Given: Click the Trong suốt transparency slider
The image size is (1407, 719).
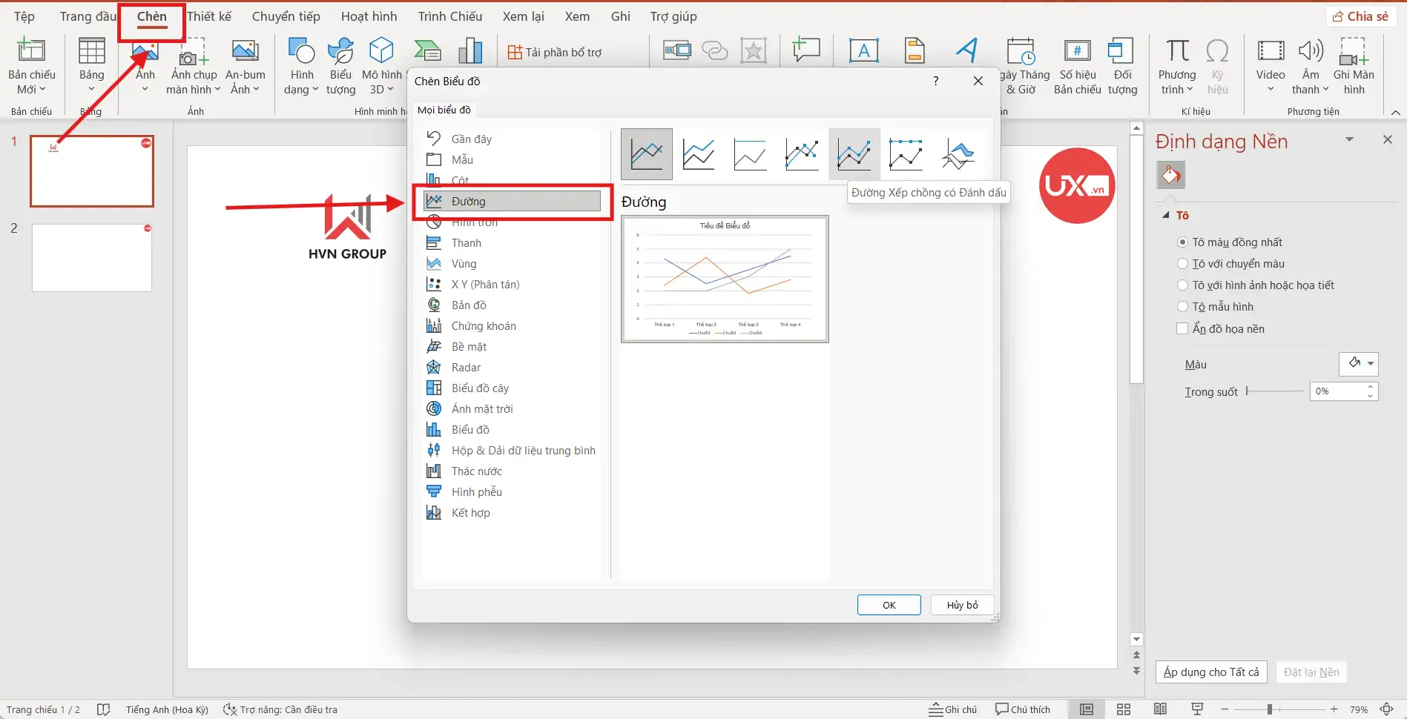Looking at the screenshot, I should 1275,391.
